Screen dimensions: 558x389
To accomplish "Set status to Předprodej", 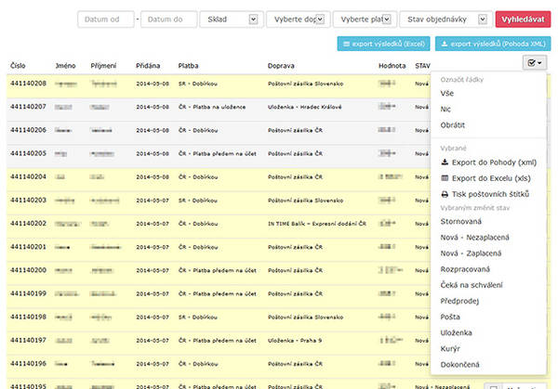I will (x=459, y=301).
